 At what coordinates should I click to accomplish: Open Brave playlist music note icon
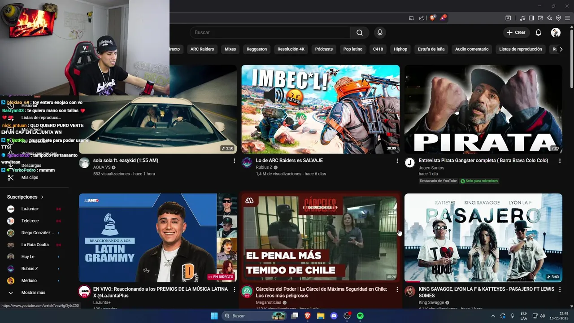522,18
